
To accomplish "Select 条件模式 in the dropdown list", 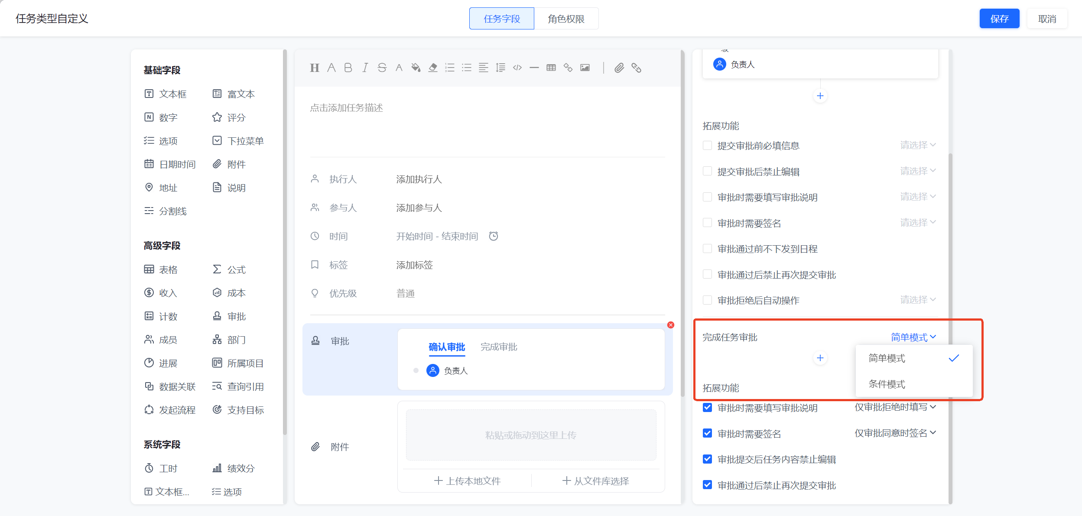I will [x=914, y=384].
